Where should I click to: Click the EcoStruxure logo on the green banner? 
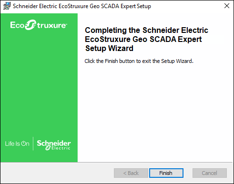point(39,25)
